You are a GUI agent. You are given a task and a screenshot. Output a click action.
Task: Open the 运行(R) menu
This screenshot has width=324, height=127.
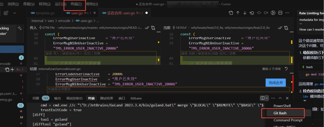tap(61, 4)
